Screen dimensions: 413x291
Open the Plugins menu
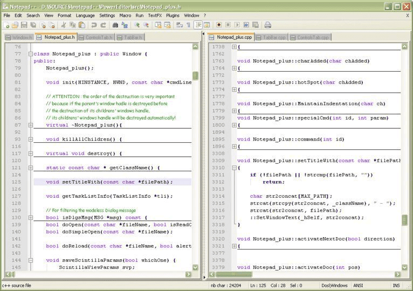(173, 16)
